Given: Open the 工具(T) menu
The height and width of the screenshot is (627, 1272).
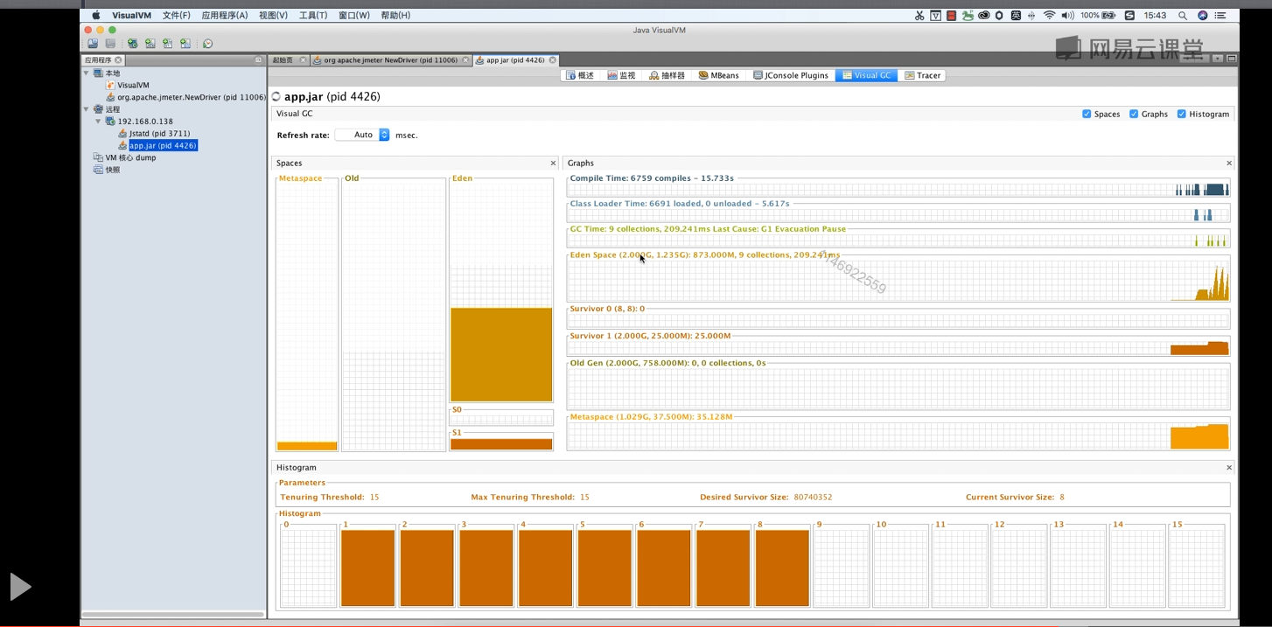Looking at the screenshot, I should pos(313,15).
